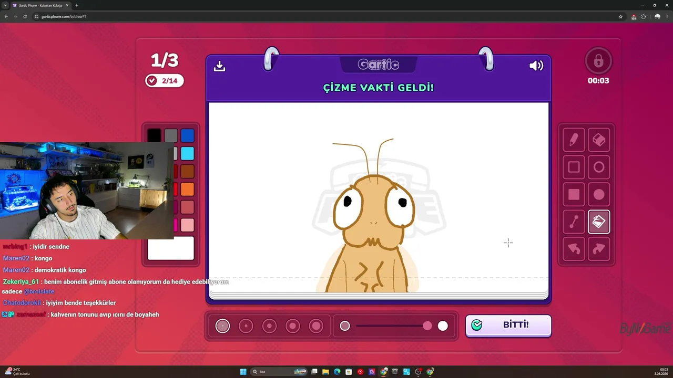
Task: Select the filled rectangle tool
Action: click(x=574, y=195)
